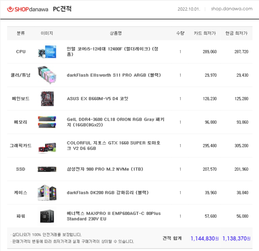Select the SSD category label
Screen dimensions: 259x251
coord(21,169)
